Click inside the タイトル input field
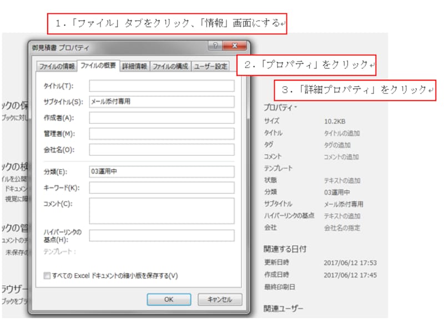This screenshot has width=444, height=331. point(161,86)
